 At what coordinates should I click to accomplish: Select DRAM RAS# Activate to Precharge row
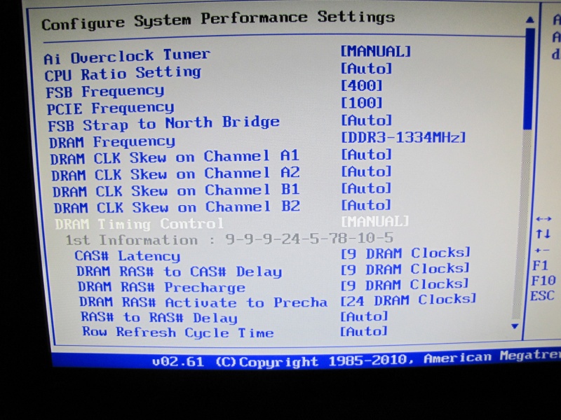[203, 302]
